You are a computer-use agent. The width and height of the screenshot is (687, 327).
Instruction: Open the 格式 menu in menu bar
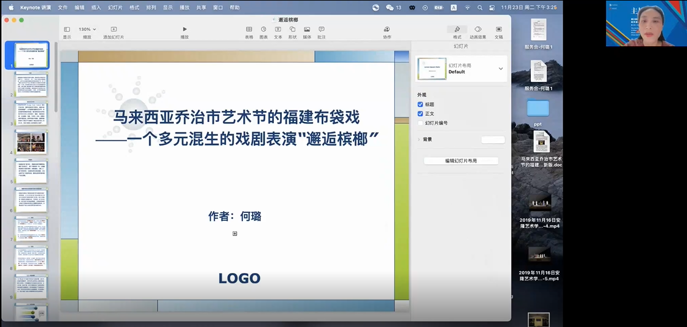point(134,8)
